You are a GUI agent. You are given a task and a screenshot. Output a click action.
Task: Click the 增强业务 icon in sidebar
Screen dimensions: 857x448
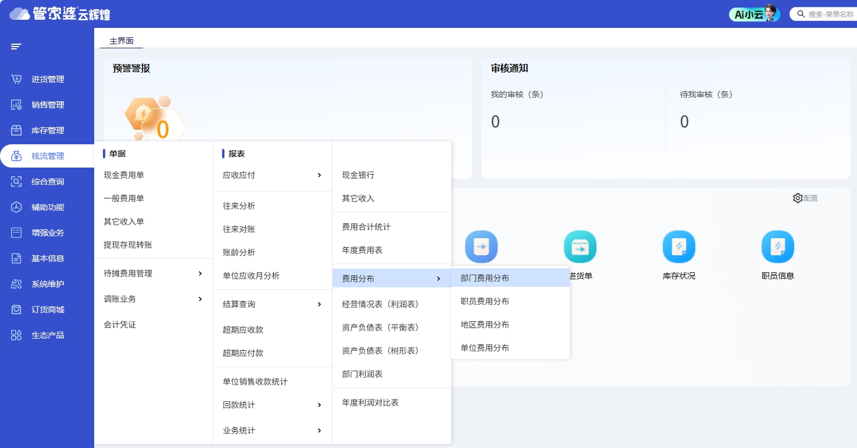[x=16, y=233]
